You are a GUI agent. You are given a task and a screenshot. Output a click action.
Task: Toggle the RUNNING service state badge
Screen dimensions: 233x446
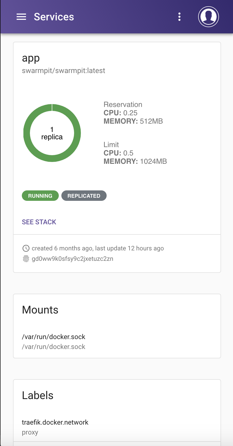(40, 195)
